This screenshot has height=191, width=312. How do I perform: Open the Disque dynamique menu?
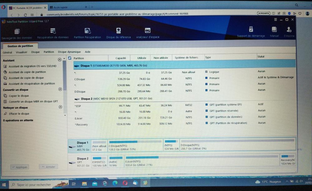coord(69,52)
